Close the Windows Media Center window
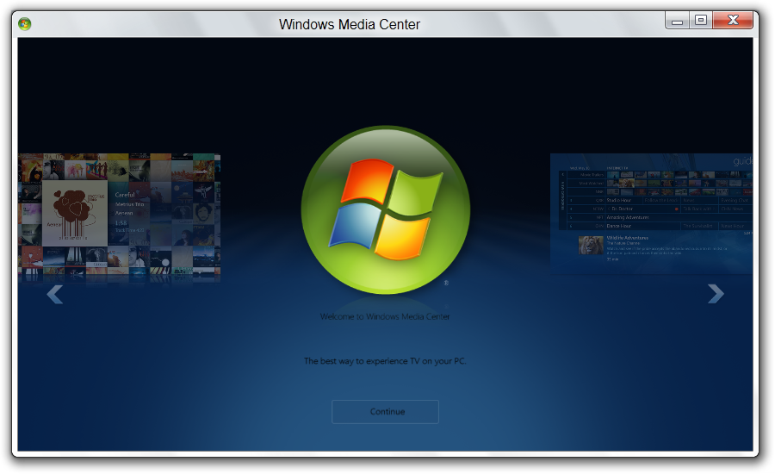The width and height of the screenshot is (775, 474). (x=733, y=21)
